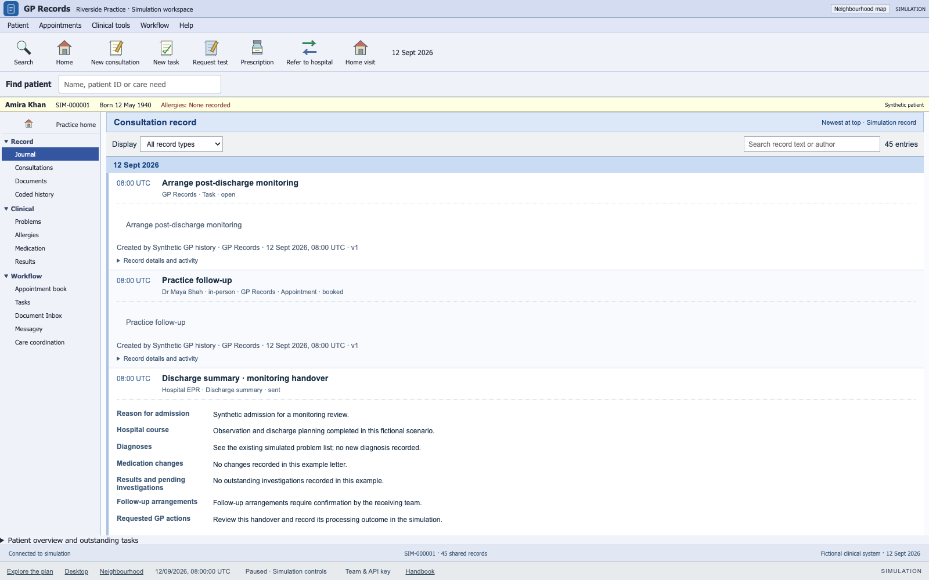Open Consultations in the sidebar
Viewport: 929px width, 580px height.
pos(51,168)
